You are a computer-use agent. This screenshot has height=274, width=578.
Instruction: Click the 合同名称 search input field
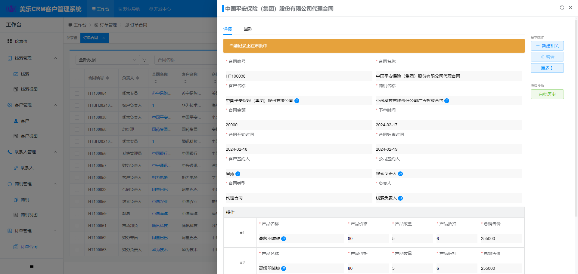click(x=185, y=60)
